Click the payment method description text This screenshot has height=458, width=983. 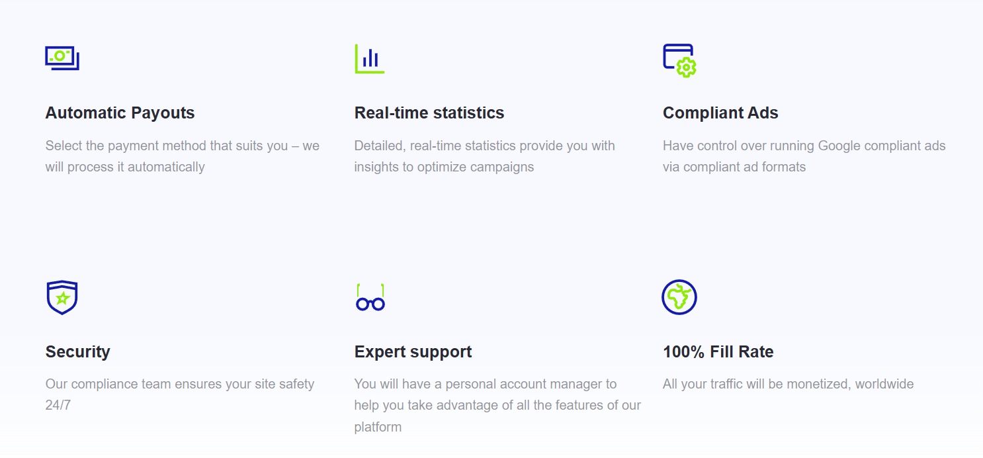point(183,156)
